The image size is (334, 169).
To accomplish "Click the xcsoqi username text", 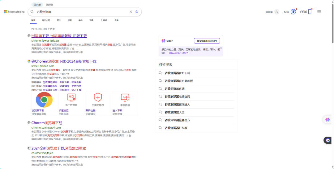I will click(269, 12).
